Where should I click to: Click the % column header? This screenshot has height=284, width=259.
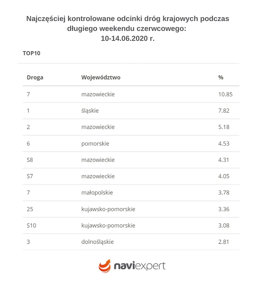221,77
